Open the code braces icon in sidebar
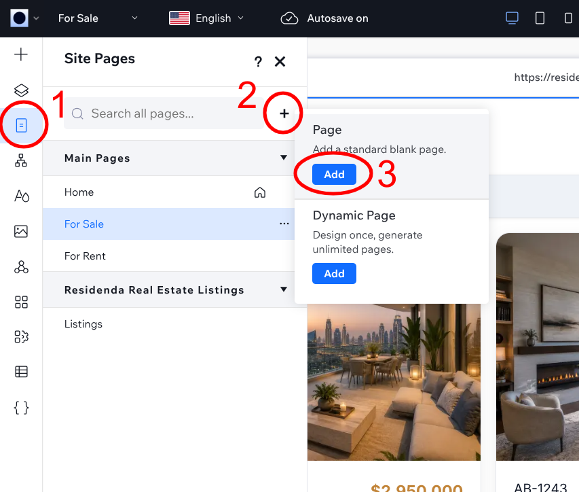Image resolution: width=579 pixels, height=492 pixels. coord(21,408)
